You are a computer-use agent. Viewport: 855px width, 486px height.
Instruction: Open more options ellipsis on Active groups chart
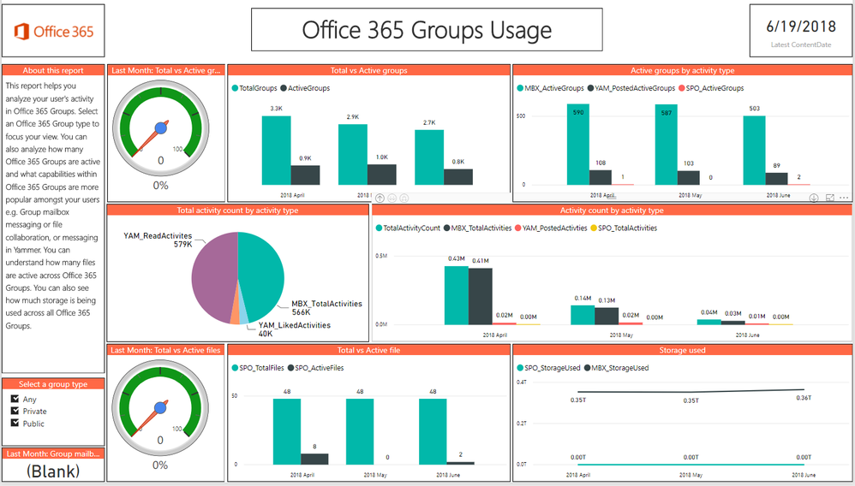coord(844,199)
